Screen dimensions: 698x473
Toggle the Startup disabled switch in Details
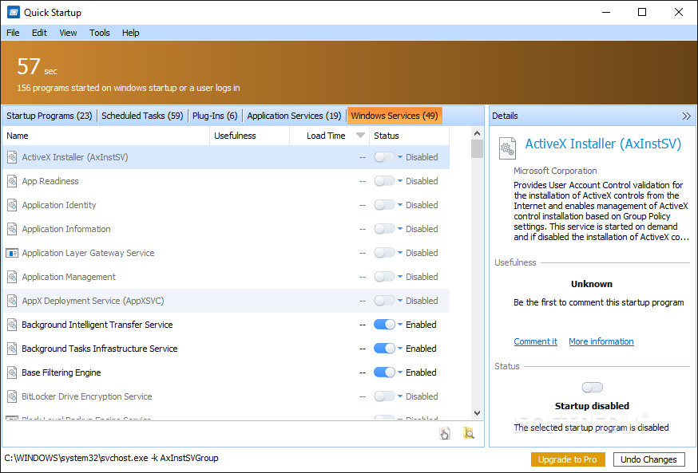coord(592,388)
